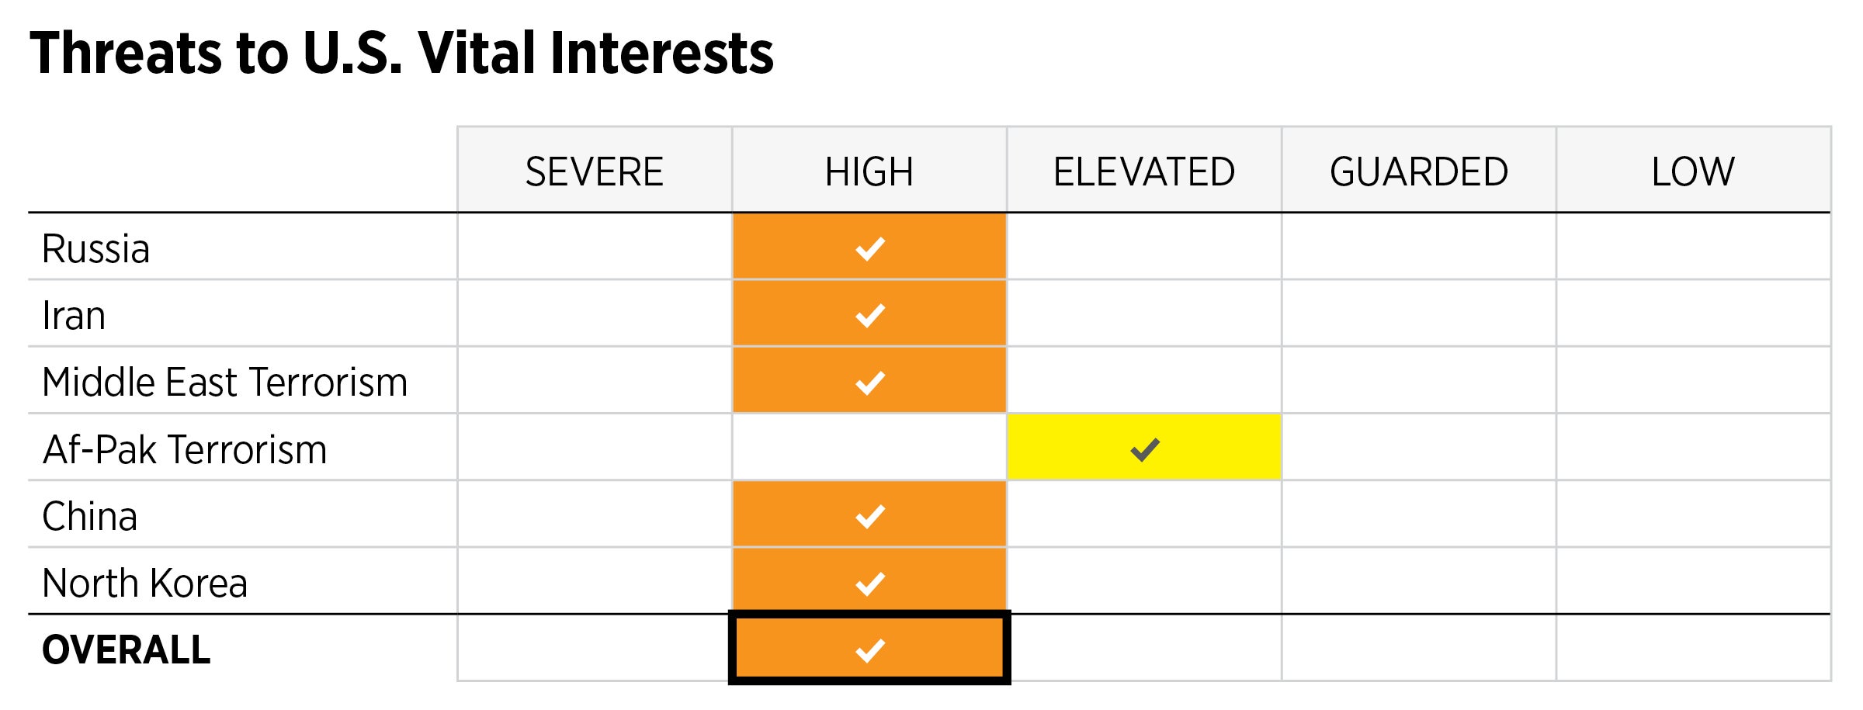Click the yellow ELEVATED cell for Af-Pak Terrorism

pyautogui.click(x=1211, y=448)
